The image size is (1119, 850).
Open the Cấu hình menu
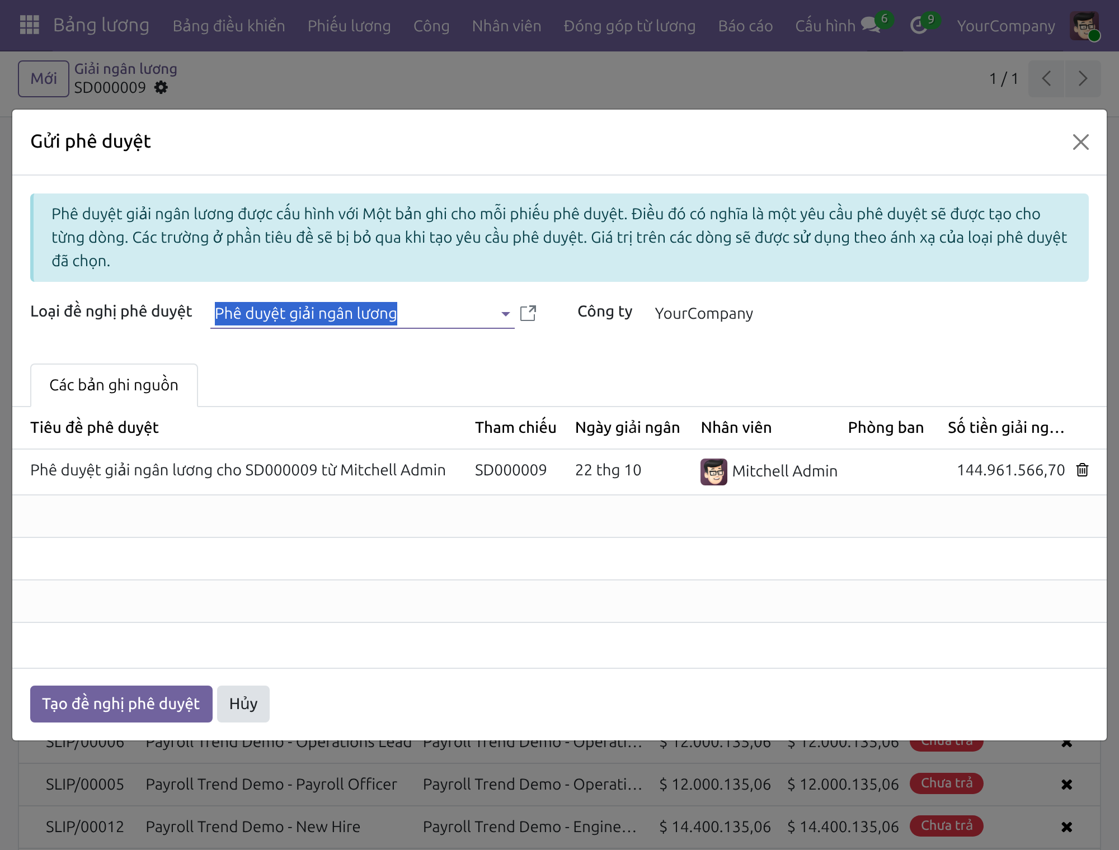825,26
